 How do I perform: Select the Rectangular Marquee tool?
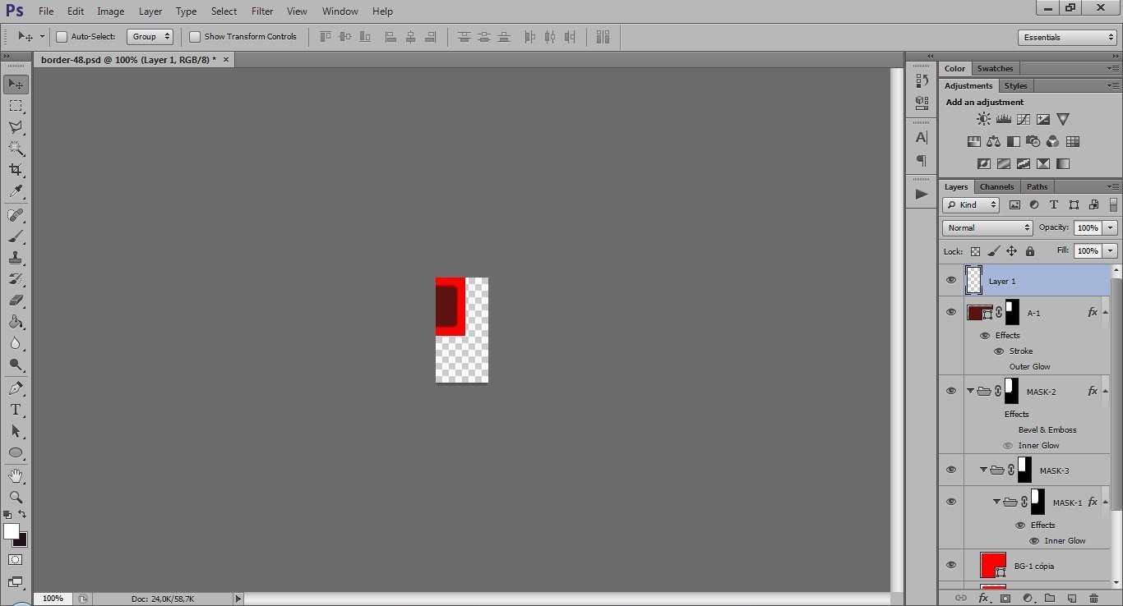[16, 106]
